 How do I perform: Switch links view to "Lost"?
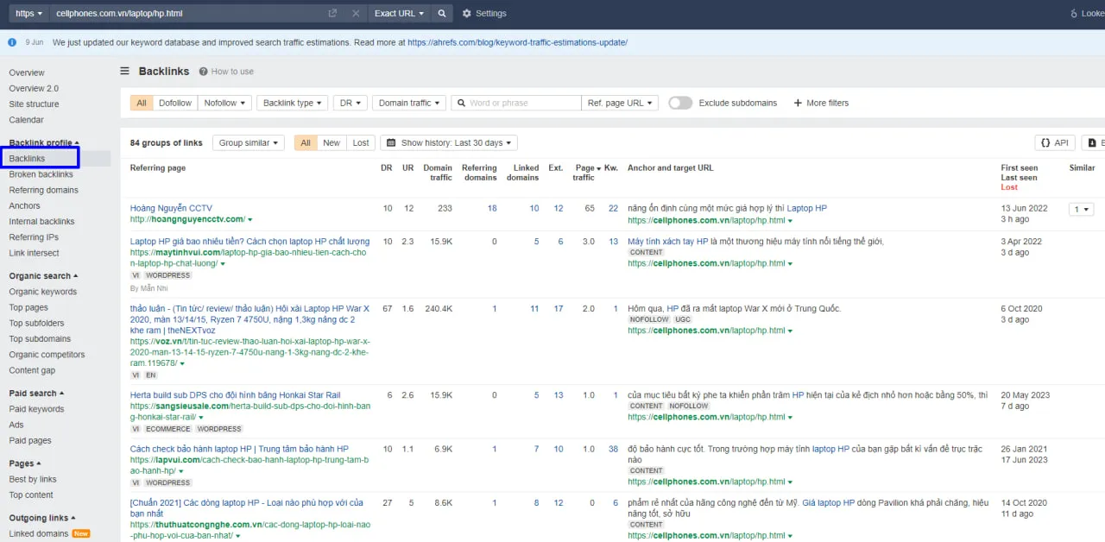pos(360,142)
